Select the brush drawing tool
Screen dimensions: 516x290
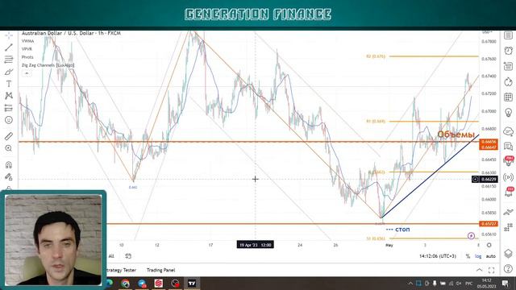tap(9, 72)
